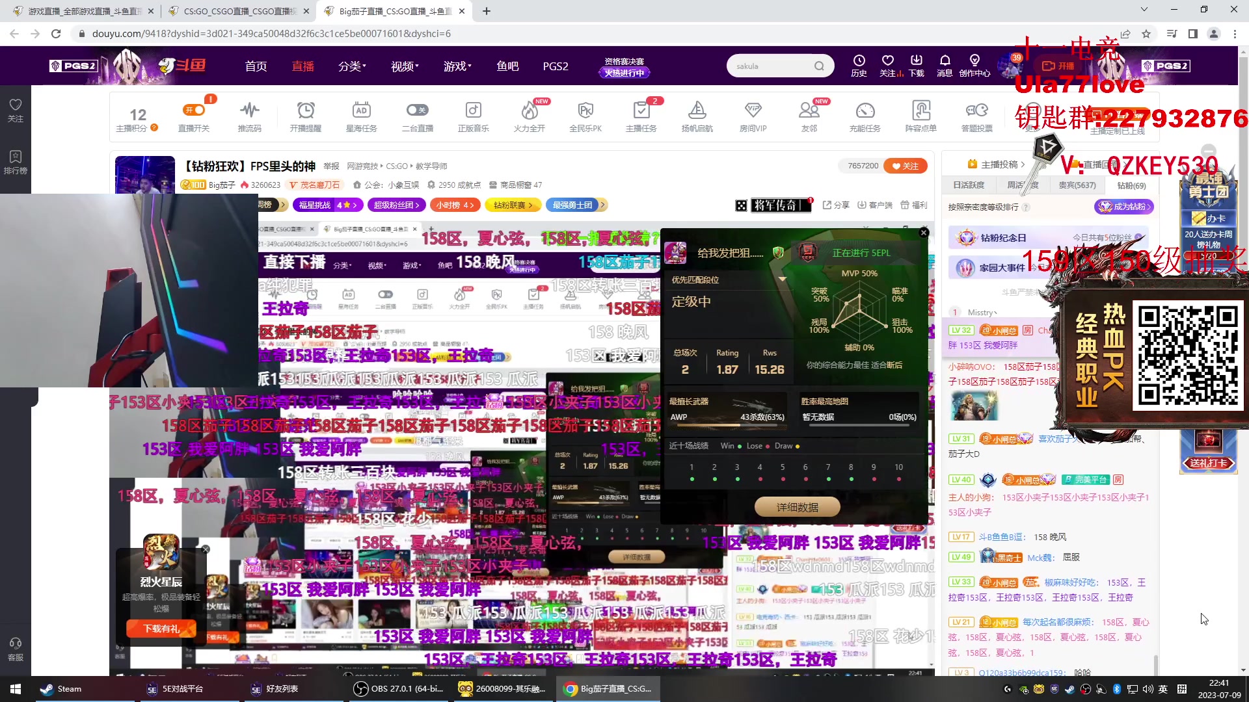This screenshot has width=1249, height=702.
Task: Open the 客户端 client link
Action: coord(875,205)
